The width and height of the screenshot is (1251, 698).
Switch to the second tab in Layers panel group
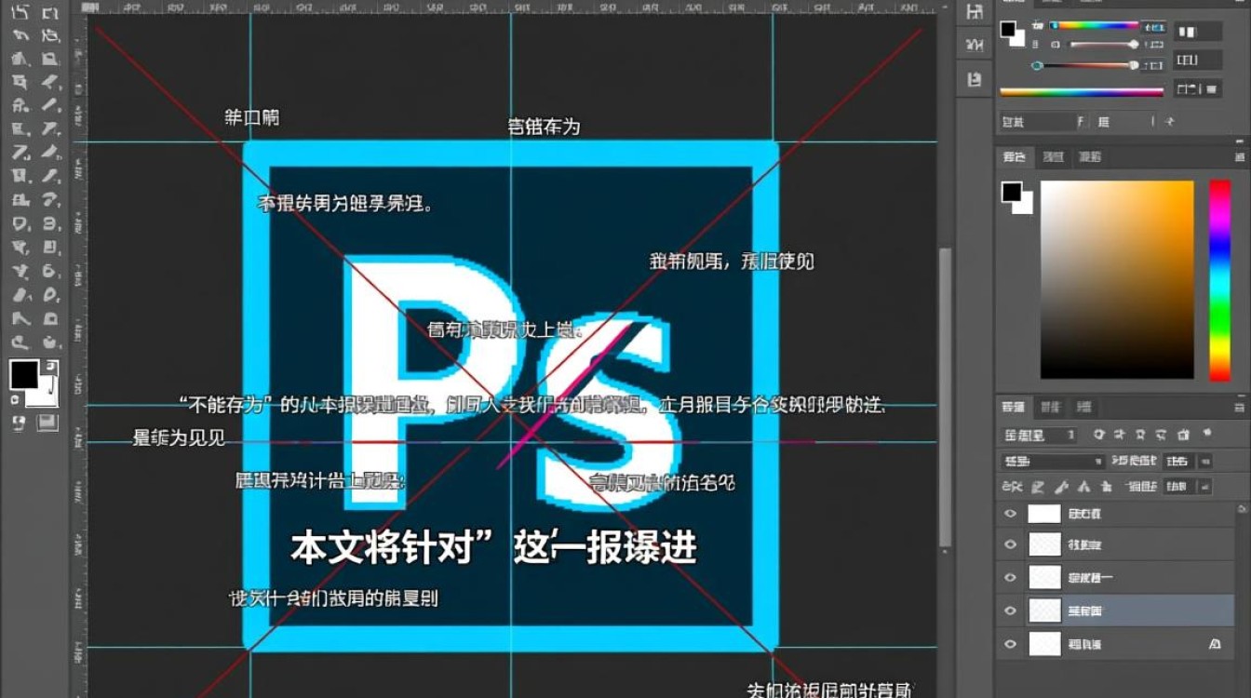(1050, 407)
